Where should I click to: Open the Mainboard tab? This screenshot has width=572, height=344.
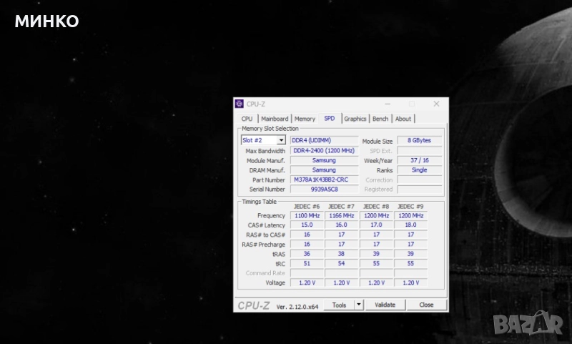point(275,119)
